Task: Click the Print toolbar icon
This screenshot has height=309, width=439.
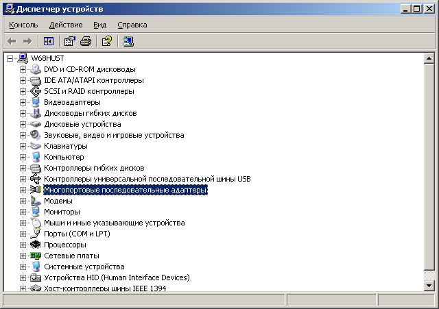Action: click(85, 41)
